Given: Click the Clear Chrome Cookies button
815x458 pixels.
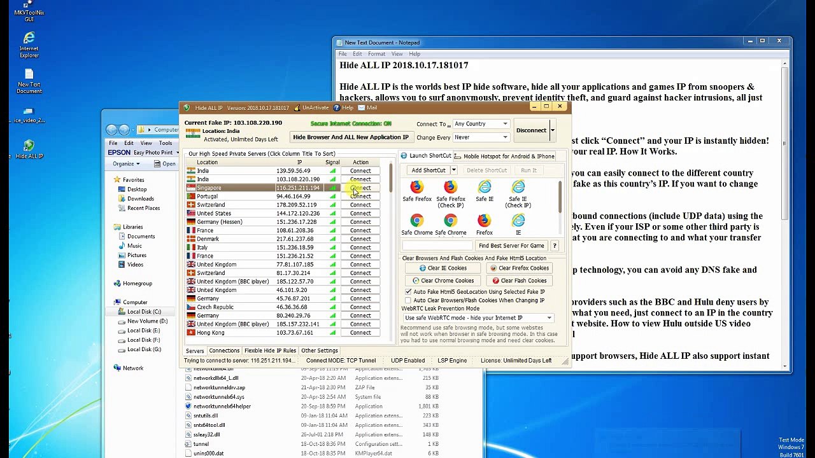Looking at the screenshot, I should 443,281.
